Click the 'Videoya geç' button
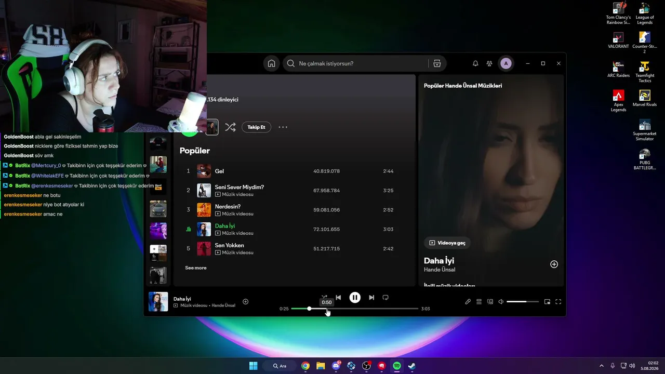The height and width of the screenshot is (374, 665). 447,243
